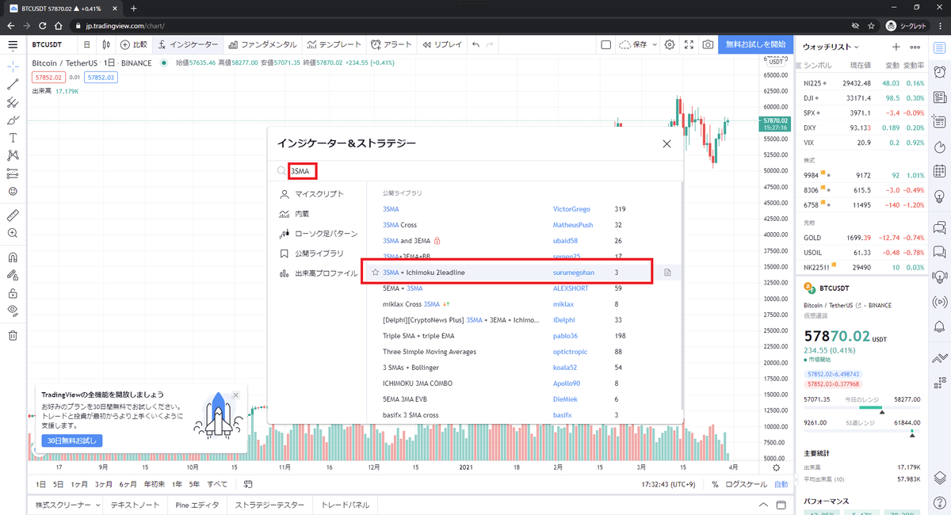The image size is (951, 515).
Task: Switch to ストラテジーテスター tab
Action: 269,505
